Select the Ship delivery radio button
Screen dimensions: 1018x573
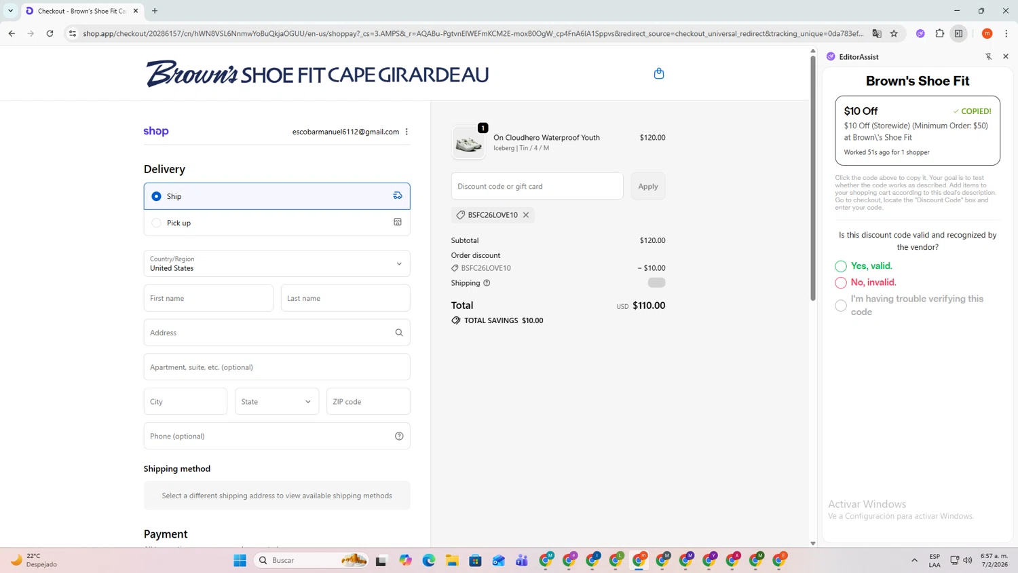(x=156, y=196)
